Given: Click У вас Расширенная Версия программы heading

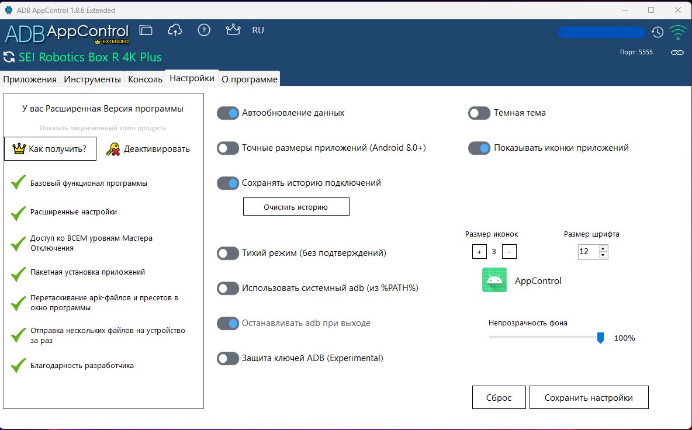Looking at the screenshot, I should [103, 109].
